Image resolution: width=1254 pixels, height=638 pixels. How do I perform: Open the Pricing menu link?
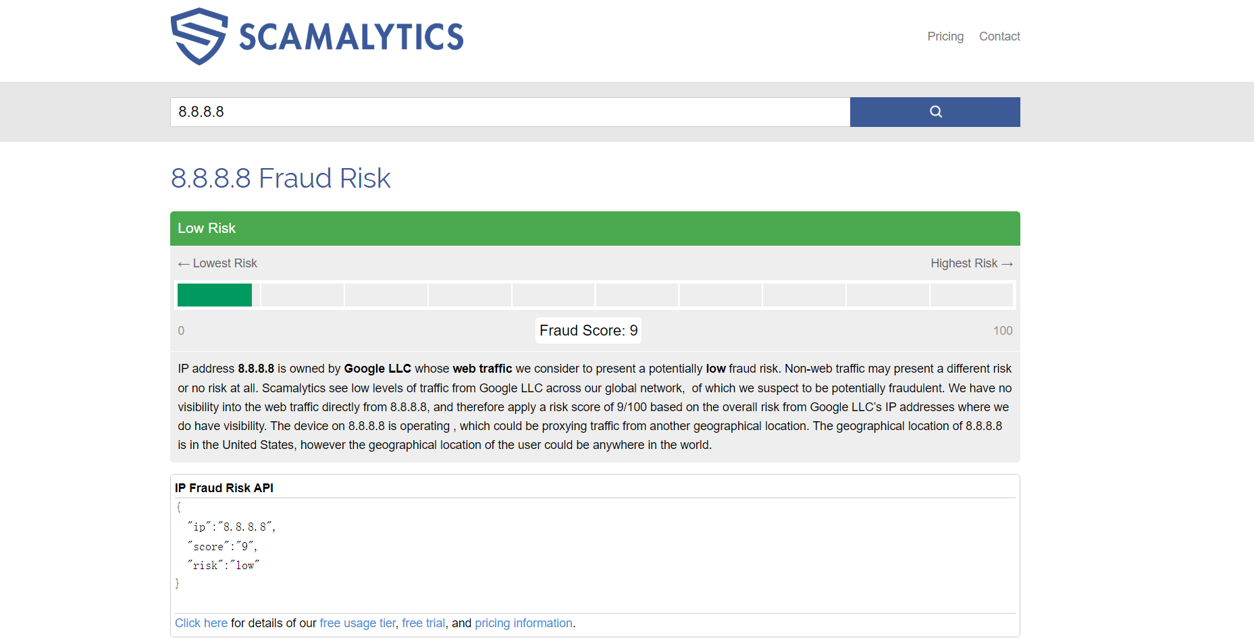tap(945, 36)
